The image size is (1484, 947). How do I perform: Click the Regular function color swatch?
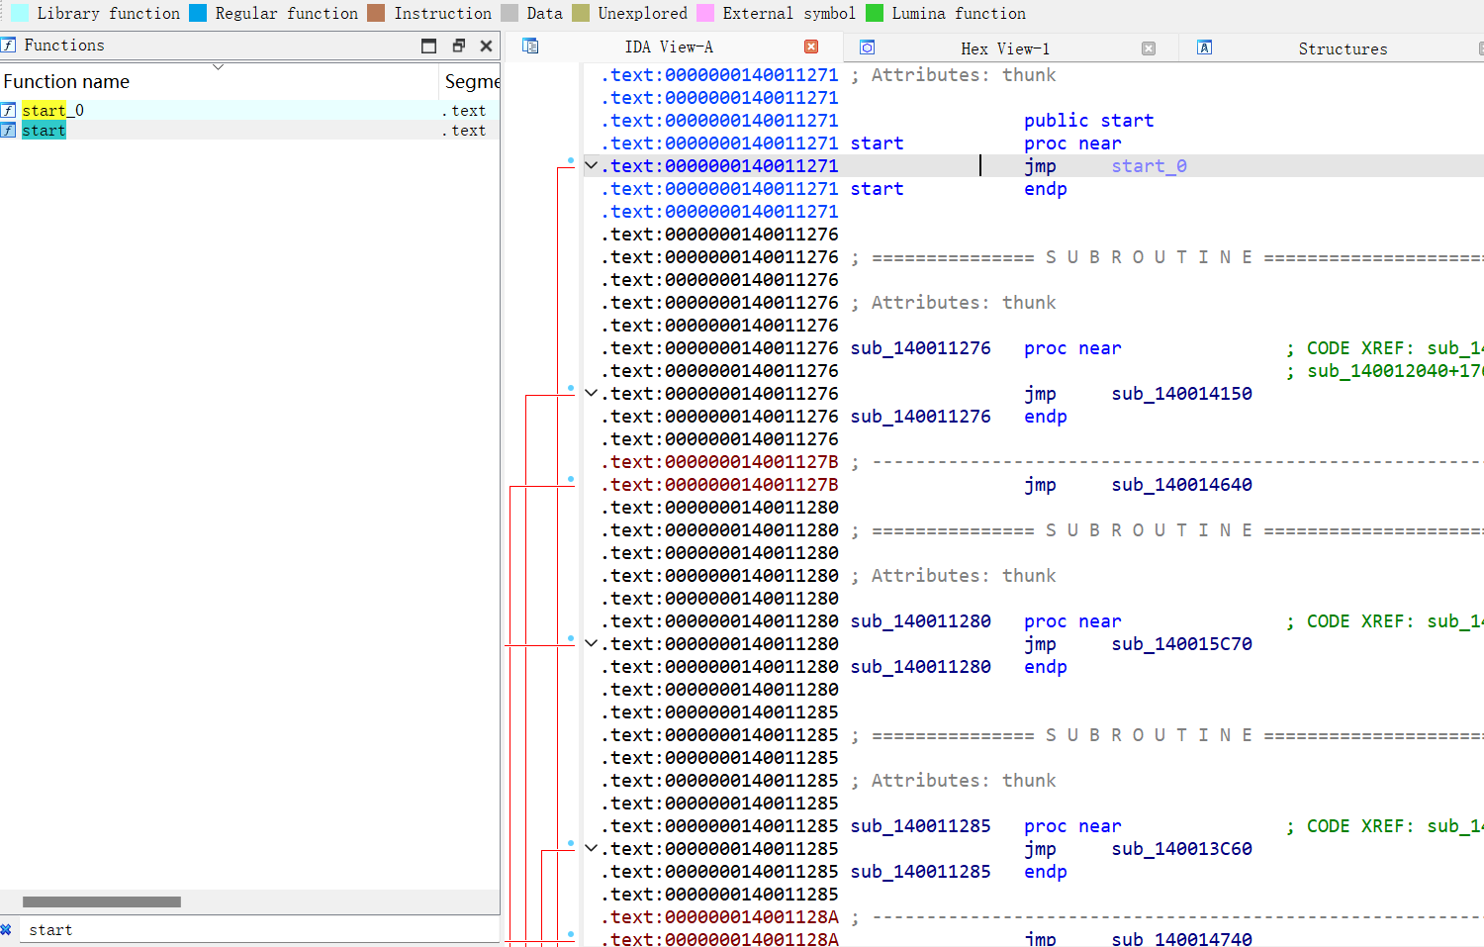pyautogui.click(x=198, y=13)
